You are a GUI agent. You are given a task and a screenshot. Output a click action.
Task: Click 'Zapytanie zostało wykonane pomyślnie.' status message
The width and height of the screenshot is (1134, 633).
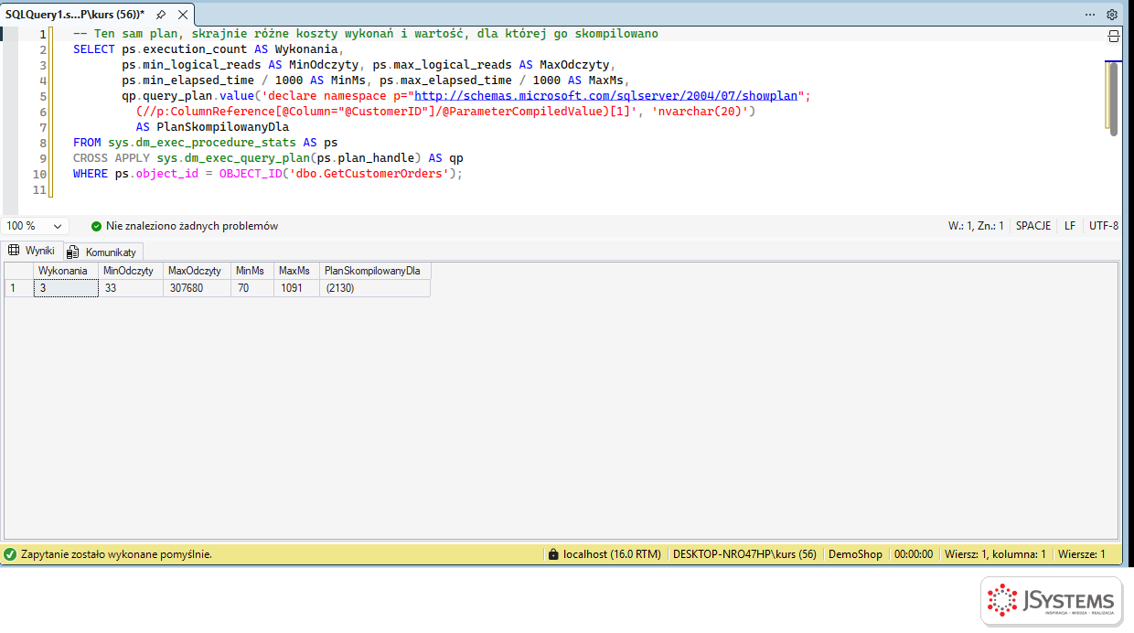(116, 554)
